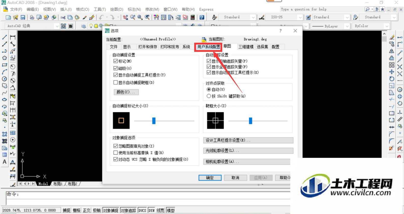This screenshot has width=404, height=214.
Task: Click the Plot printer icon
Action: 32,17
